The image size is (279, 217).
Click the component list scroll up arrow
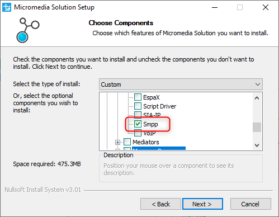click(257, 98)
